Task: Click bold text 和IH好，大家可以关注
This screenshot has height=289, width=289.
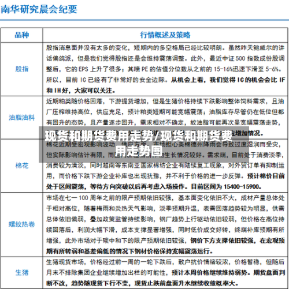Action: 81,91
